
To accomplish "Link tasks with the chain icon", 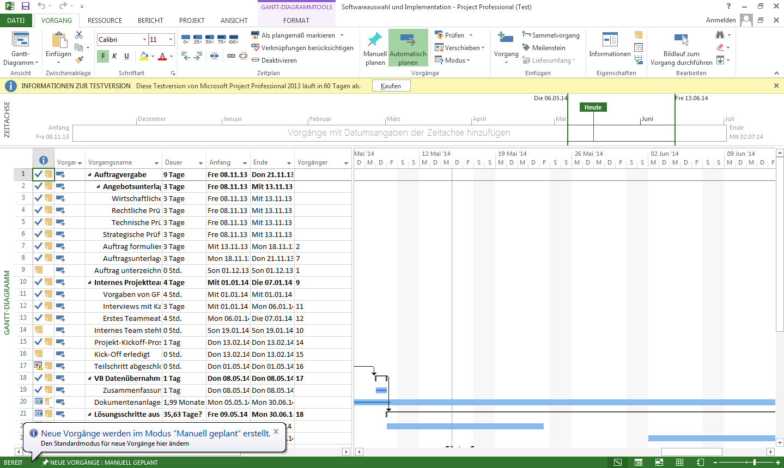I will pos(232,56).
